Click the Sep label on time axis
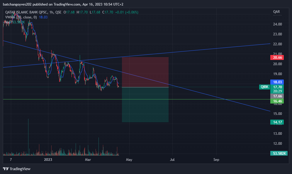This screenshot has width=292, height=174. coord(216,160)
